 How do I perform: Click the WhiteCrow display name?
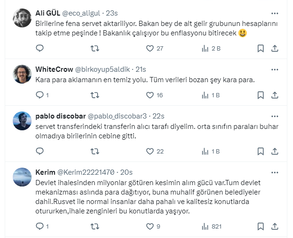click(54, 69)
